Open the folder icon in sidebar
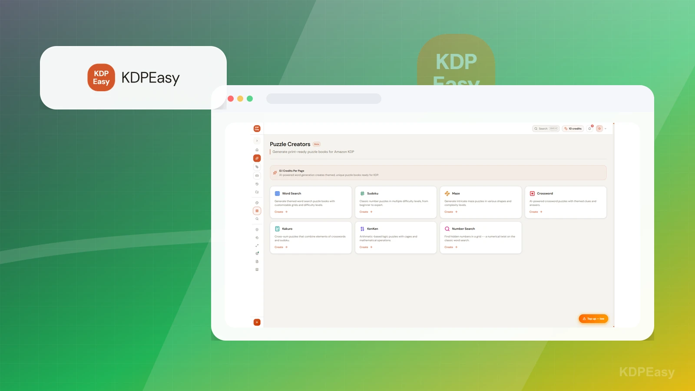The width and height of the screenshot is (695, 391). (x=257, y=192)
